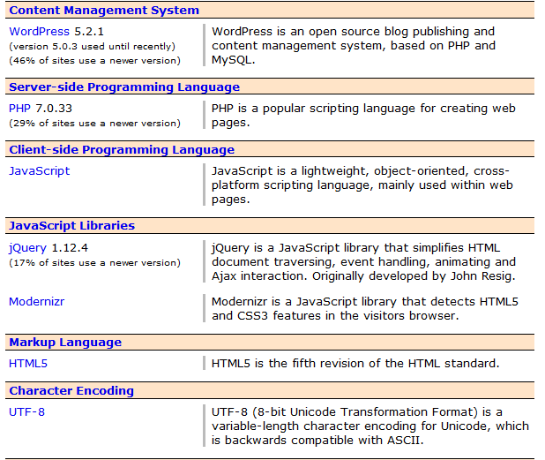Open the Content Management System heading link
The height and width of the screenshot is (460, 545).
point(104,10)
